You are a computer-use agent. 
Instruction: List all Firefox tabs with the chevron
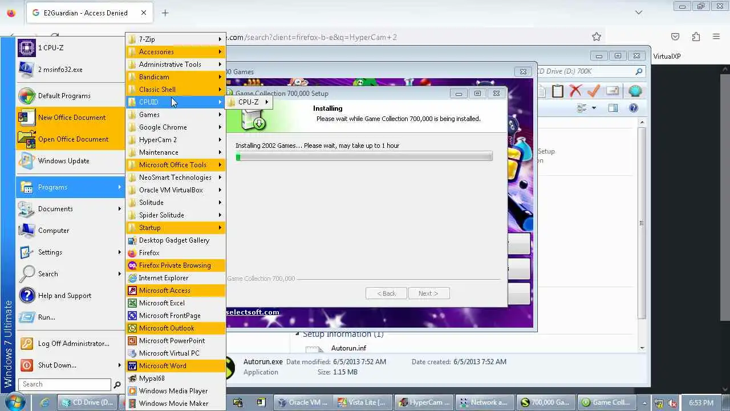point(639,13)
